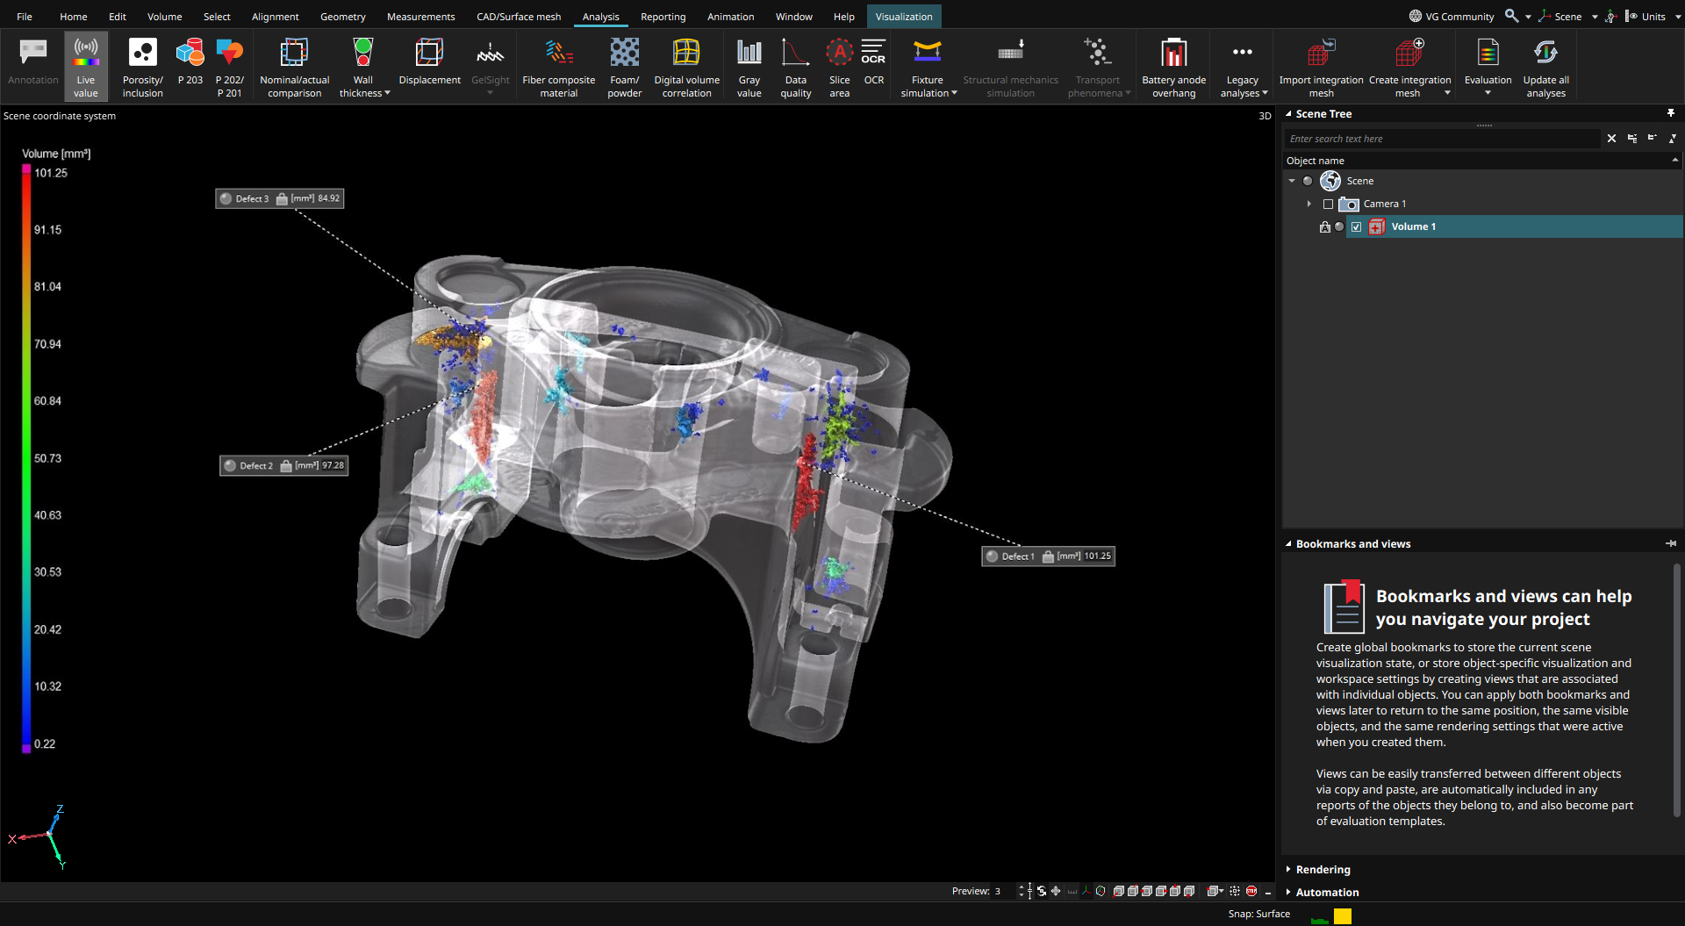The width and height of the screenshot is (1685, 926).
Task: Expand the Camera 1 tree node
Action: (x=1309, y=204)
